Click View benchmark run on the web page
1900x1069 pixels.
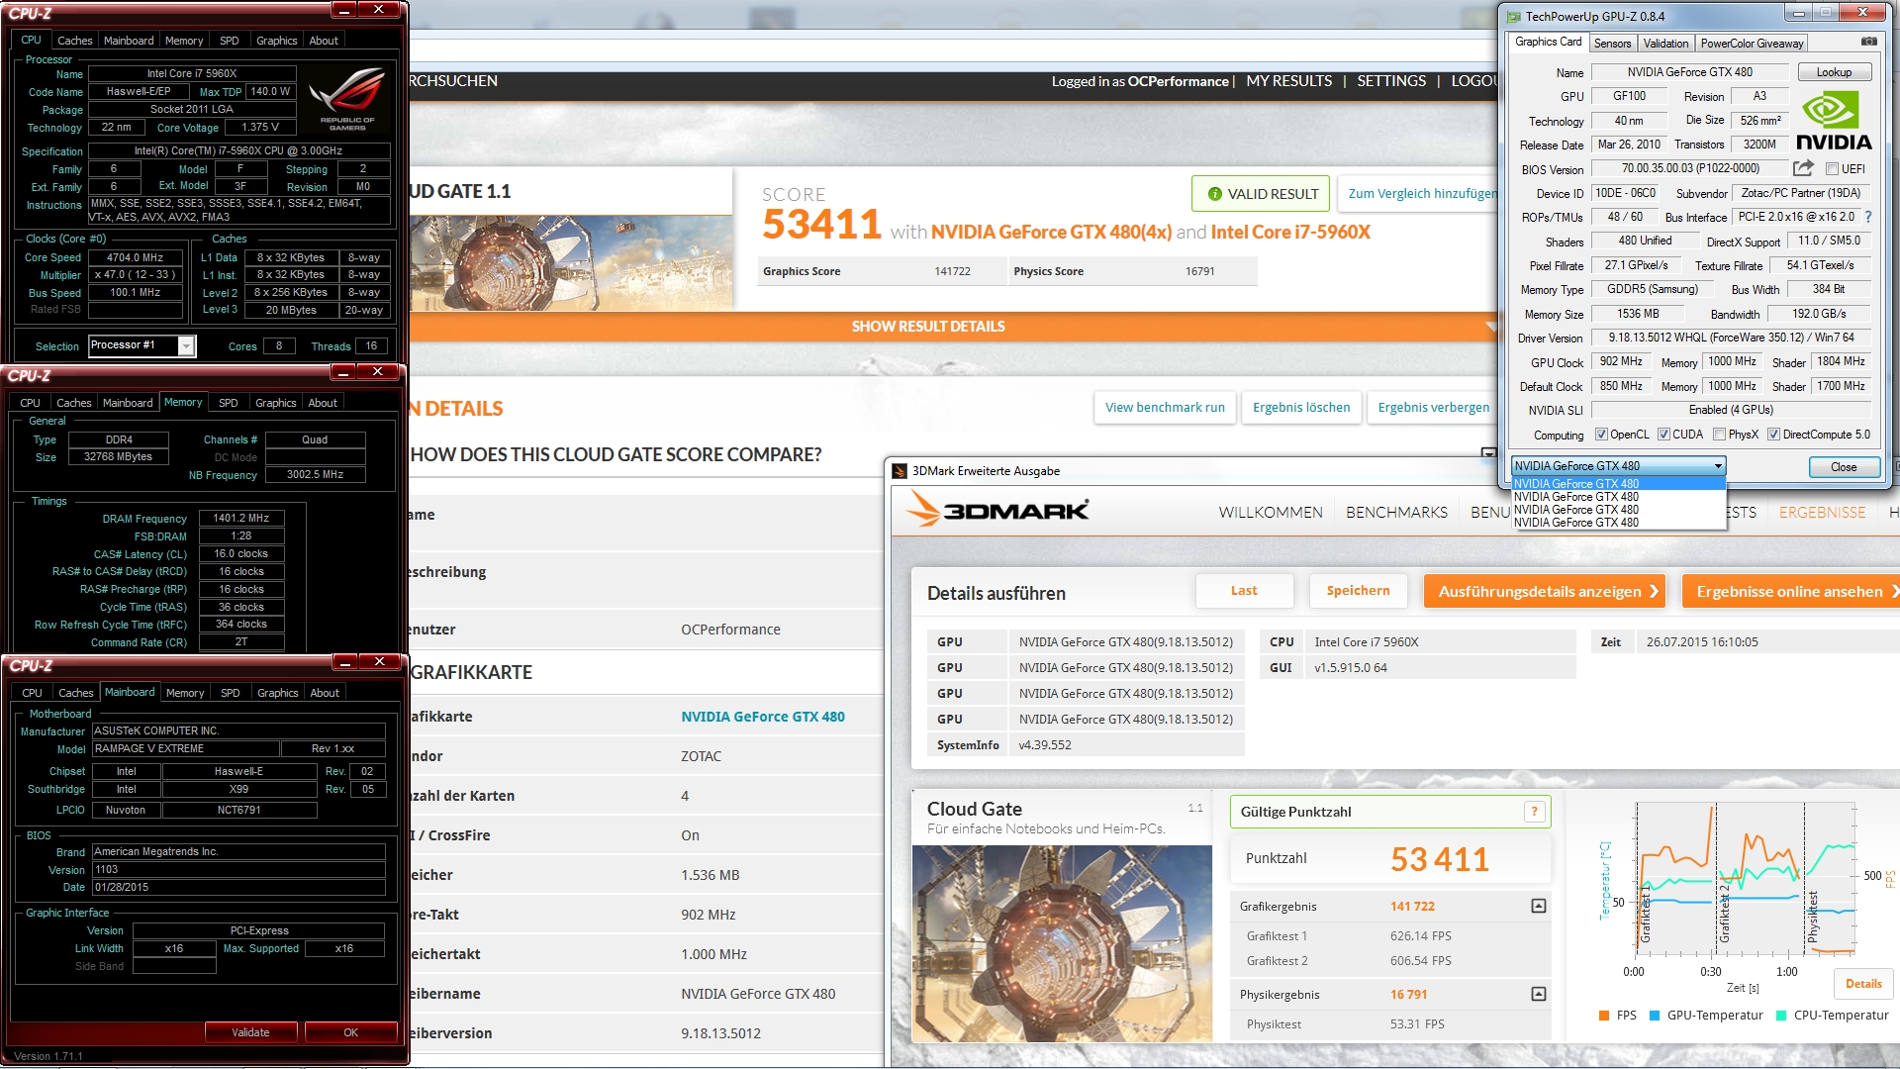(1165, 408)
